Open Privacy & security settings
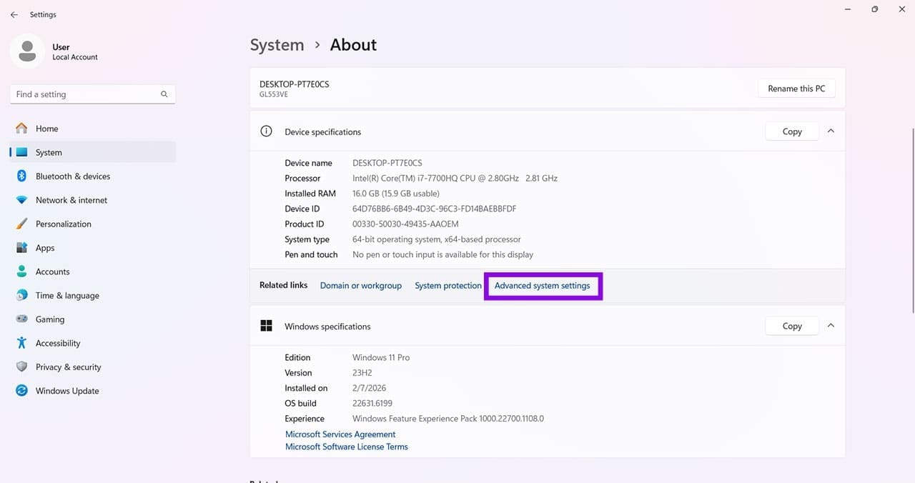 pos(93,367)
